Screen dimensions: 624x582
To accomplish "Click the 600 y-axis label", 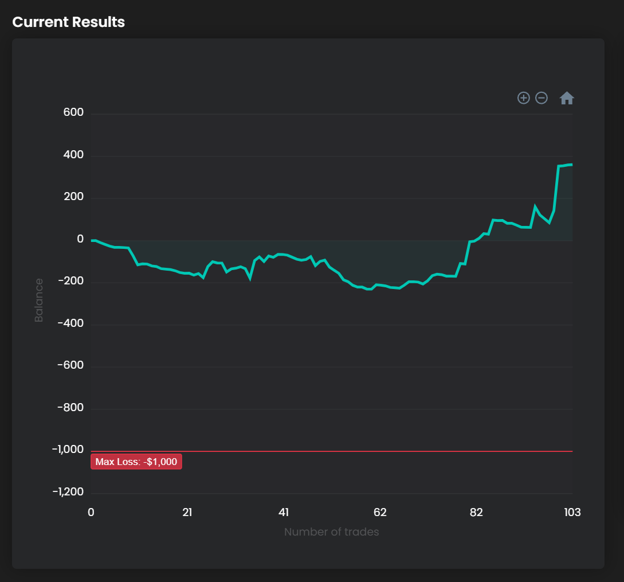I will point(73,112).
